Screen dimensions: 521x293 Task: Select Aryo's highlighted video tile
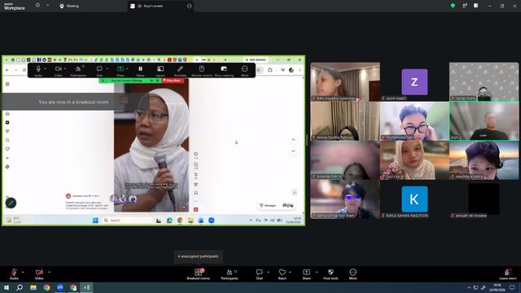click(x=484, y=121)
